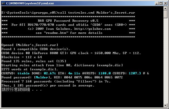Click the scrollbar down arrow

165,105
